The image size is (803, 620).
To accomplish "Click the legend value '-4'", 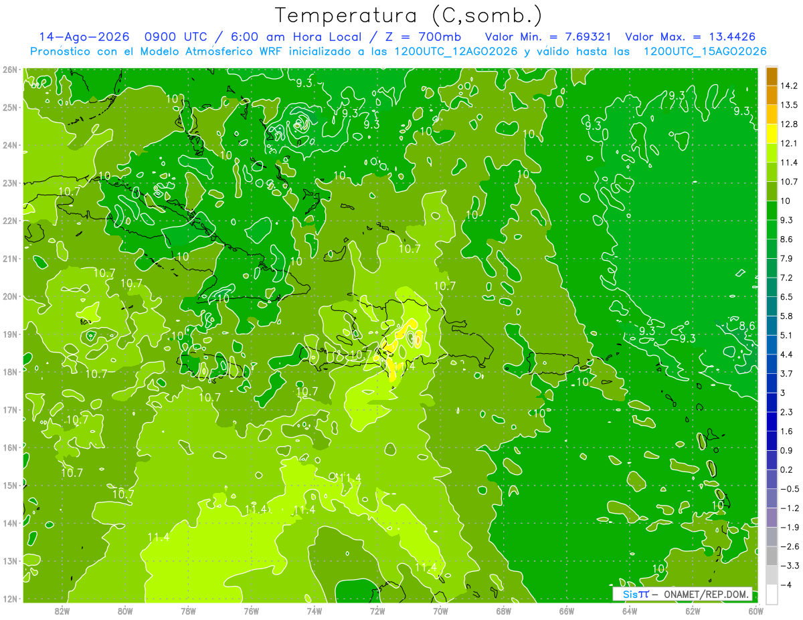I will coord(786,585).
